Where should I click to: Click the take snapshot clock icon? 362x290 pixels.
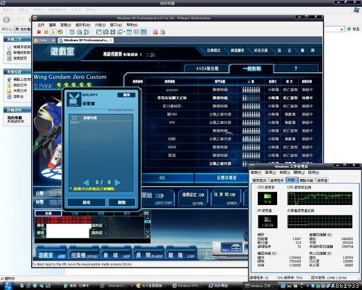(72, 32)
